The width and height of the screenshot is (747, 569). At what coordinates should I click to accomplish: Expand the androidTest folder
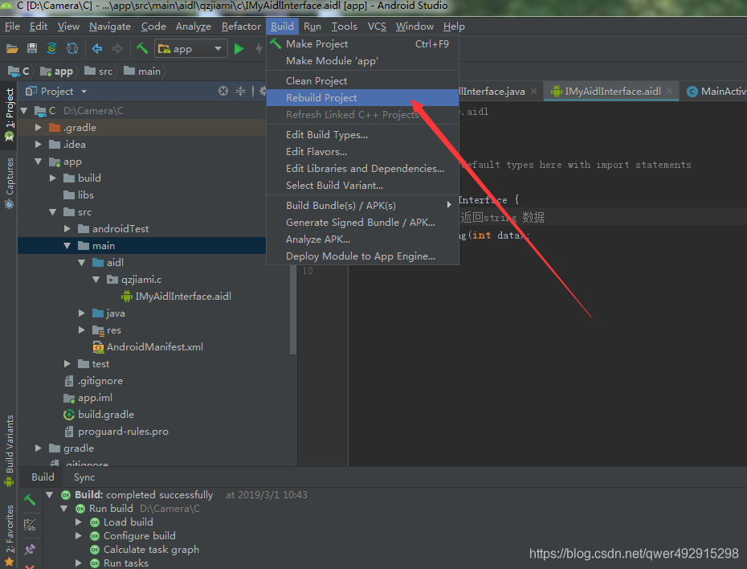point(67,229)
